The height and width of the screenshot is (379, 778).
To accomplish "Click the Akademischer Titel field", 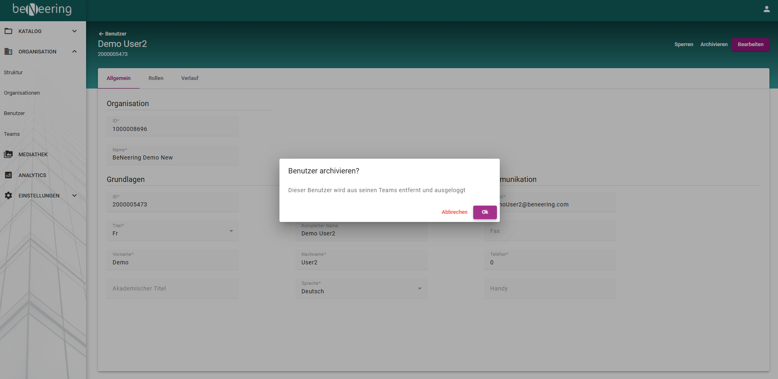I will [173, 288].
